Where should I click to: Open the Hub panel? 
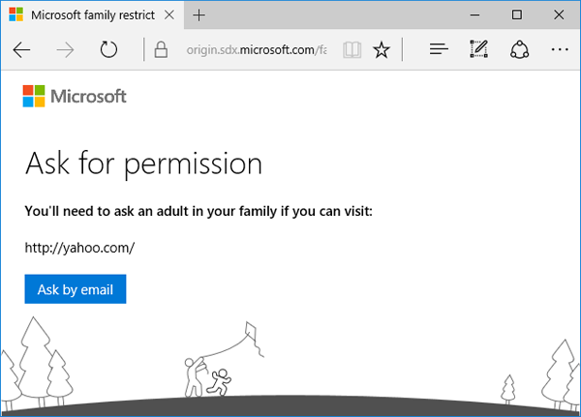[439, 49]
